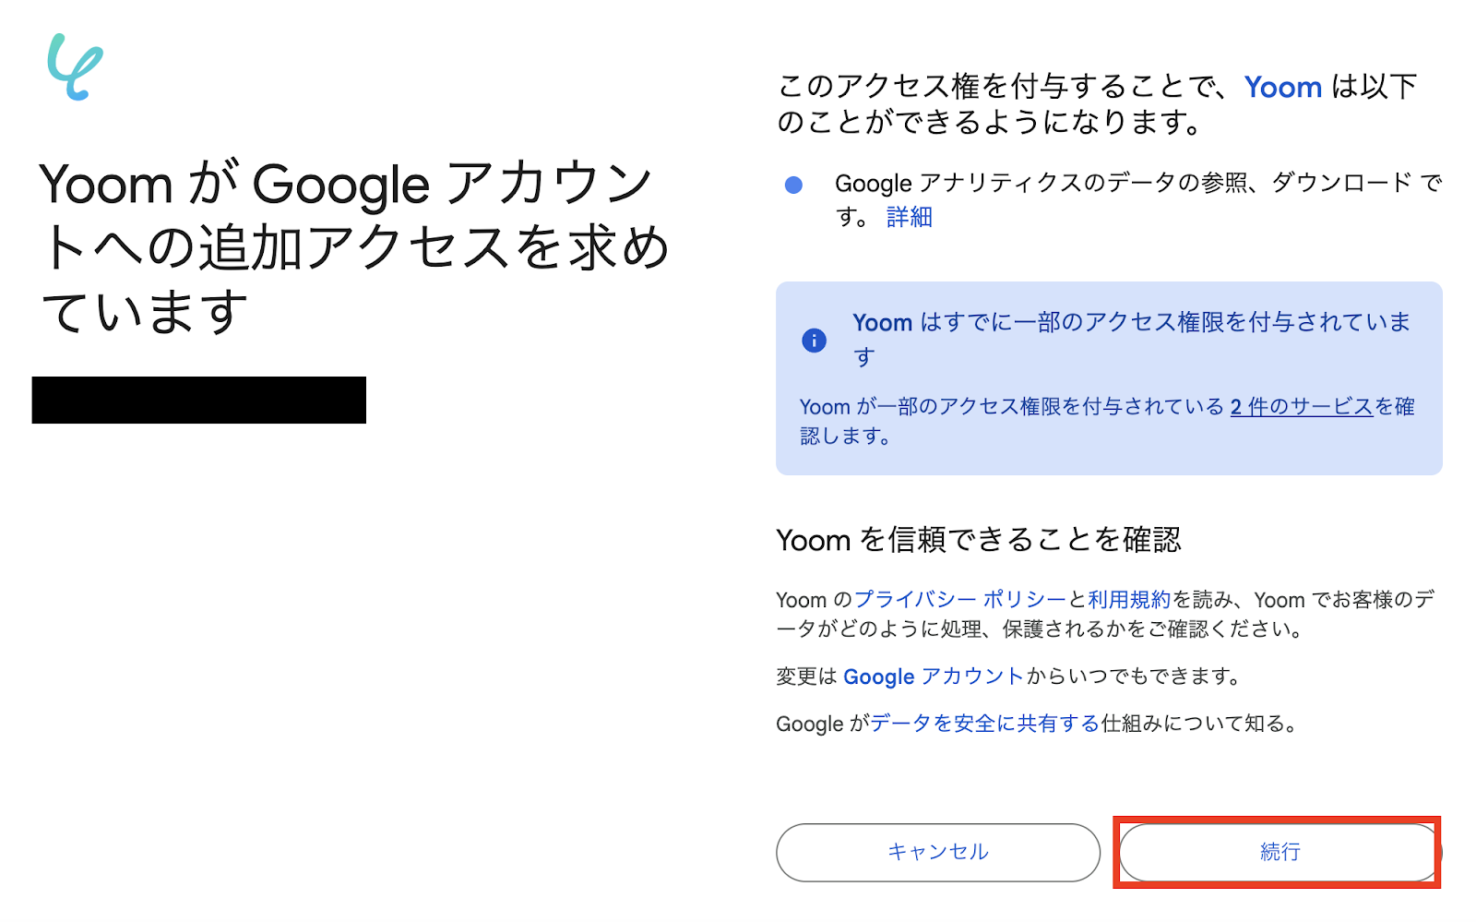Click the このアクセス権を付与することで heading text
The height and width of the screenshot is (922, 1476).
[x=1006, y=87]
